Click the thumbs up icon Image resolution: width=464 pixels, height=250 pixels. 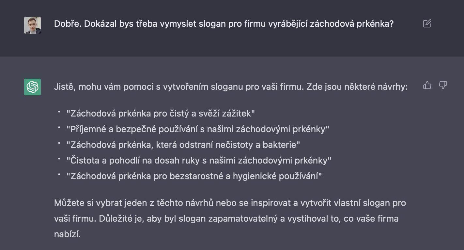point(427,85)
